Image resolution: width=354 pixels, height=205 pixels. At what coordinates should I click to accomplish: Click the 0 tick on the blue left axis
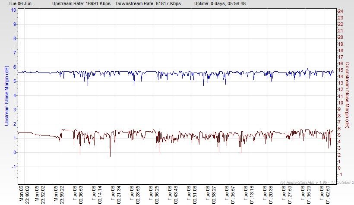point(15,152)
